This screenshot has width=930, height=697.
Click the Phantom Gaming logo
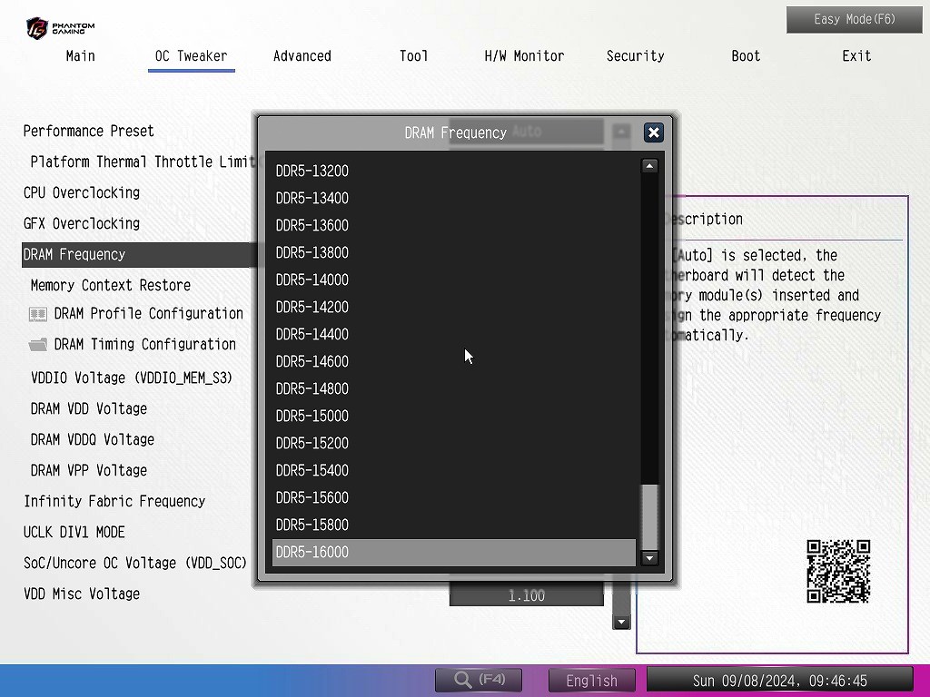[x=60, y=27]
